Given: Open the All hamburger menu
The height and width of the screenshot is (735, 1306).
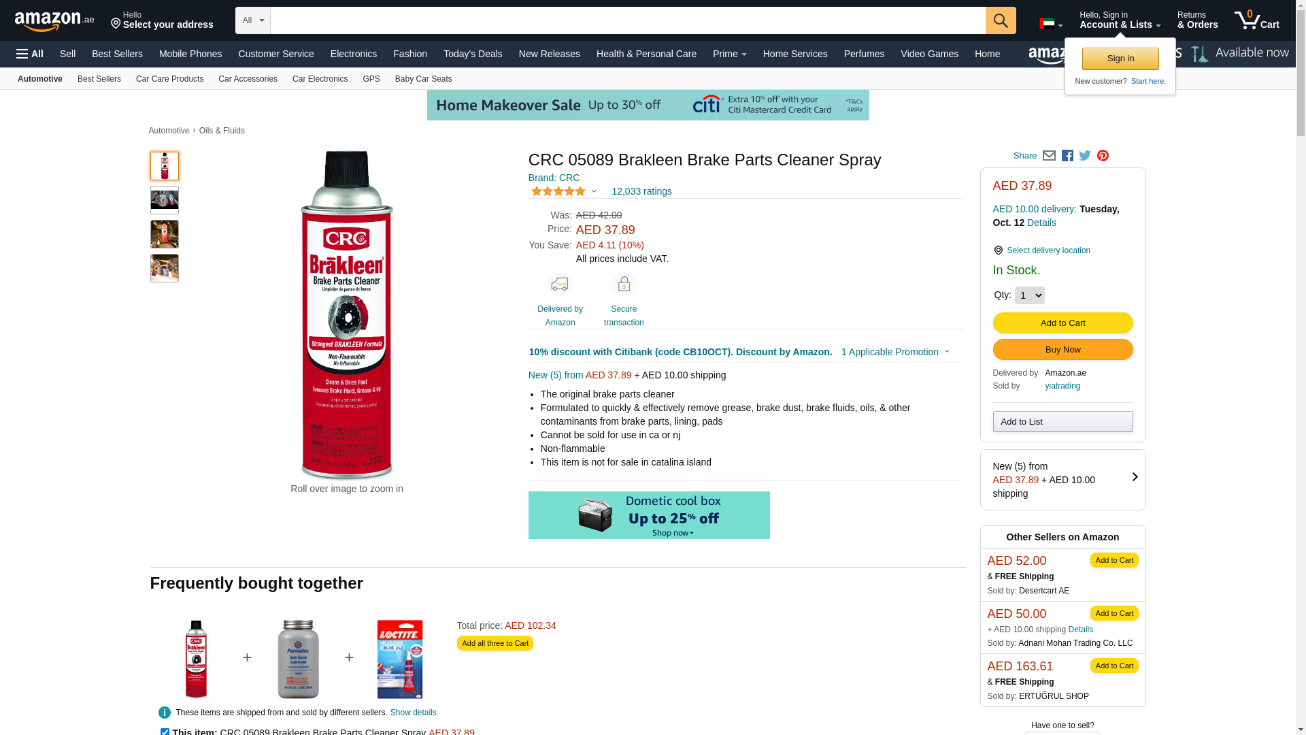Looking at the screenshot, I should [x=30, y=54].
